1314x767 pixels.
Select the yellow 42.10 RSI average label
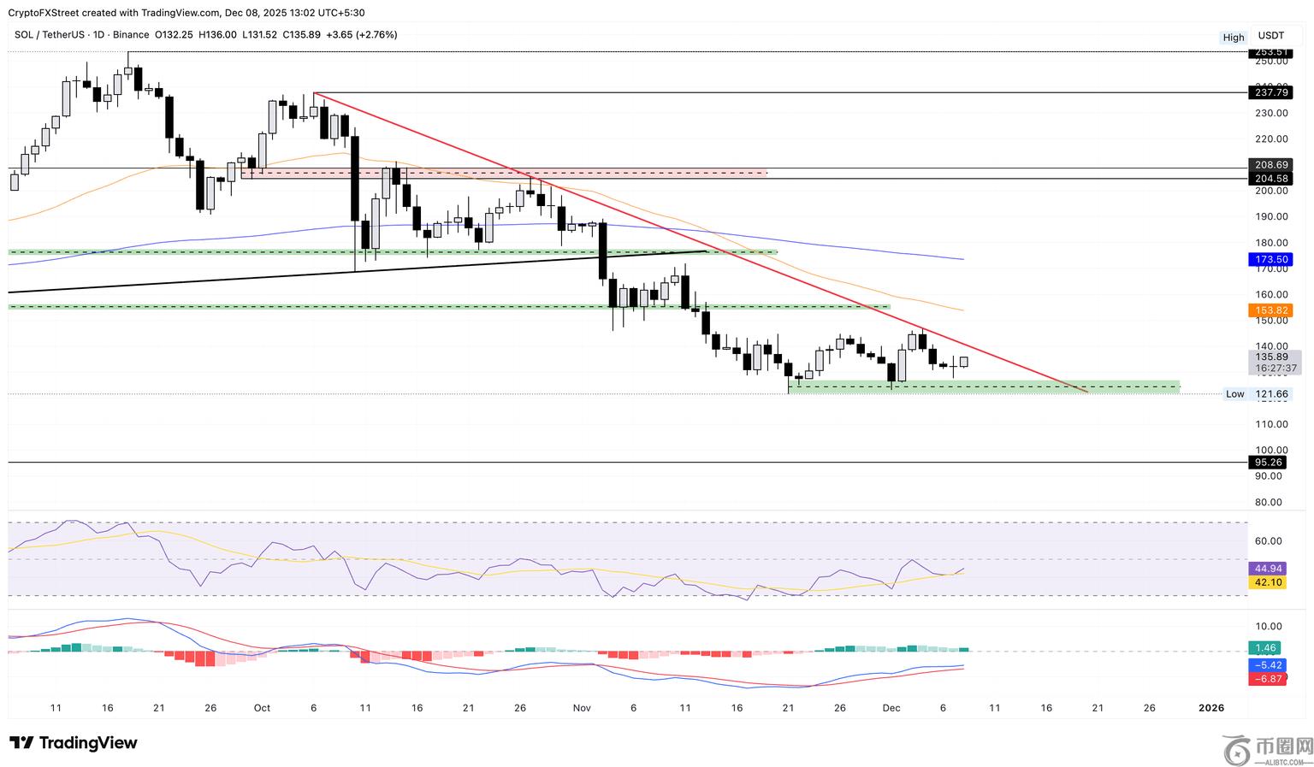[1267, 582]
